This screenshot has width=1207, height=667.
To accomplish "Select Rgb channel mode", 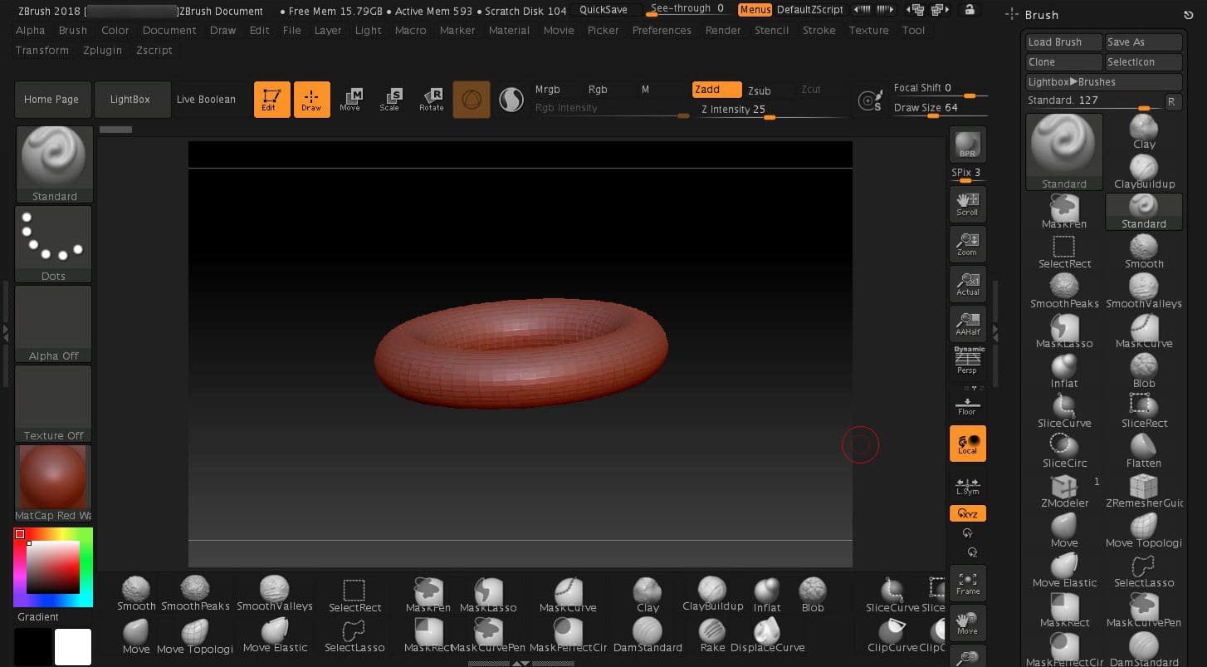I will [x=598, y=90].
